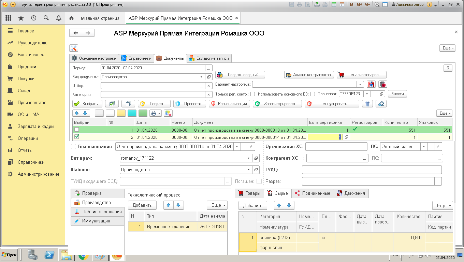
Task: Open Еще menu in Сырье panel
Action: (443, 205)
